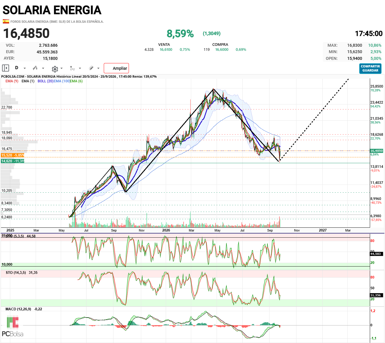Expand the timeframe dropdown arrow
This screenshot has height=343, width=385.
click(25, 68)
